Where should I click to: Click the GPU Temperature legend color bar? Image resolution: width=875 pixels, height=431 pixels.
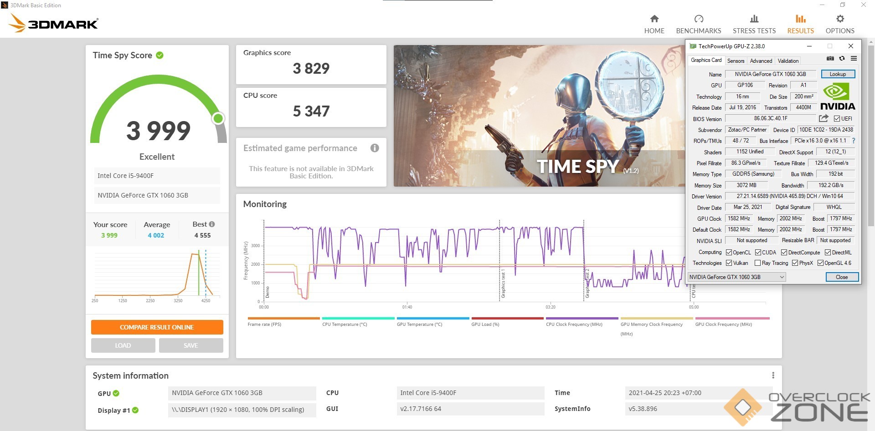click(432, 318)
